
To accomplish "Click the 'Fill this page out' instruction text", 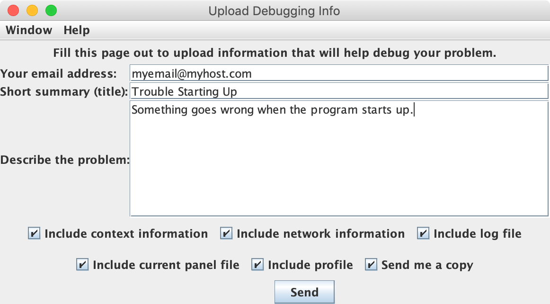I will (x=275, y=53).
